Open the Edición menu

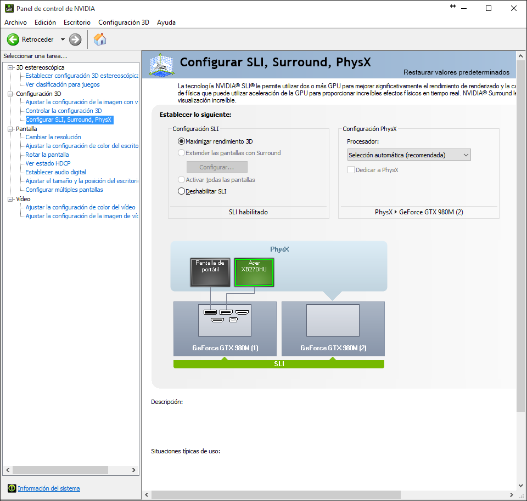45,22
